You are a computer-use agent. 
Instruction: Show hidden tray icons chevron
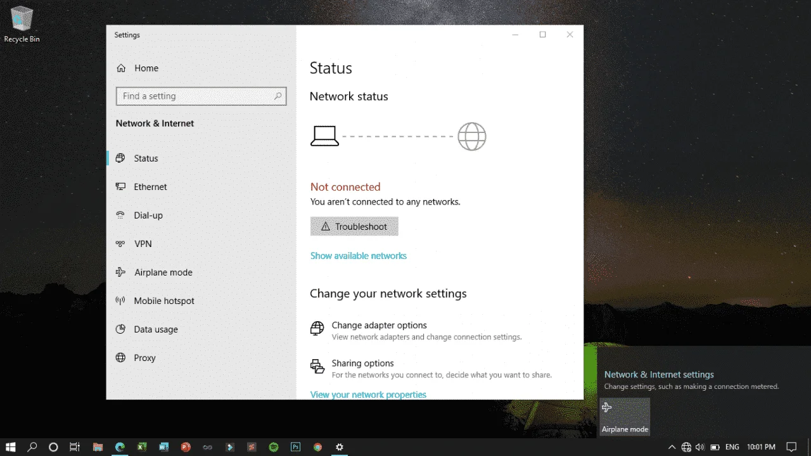pyautogui.click(x=672, y=447)
